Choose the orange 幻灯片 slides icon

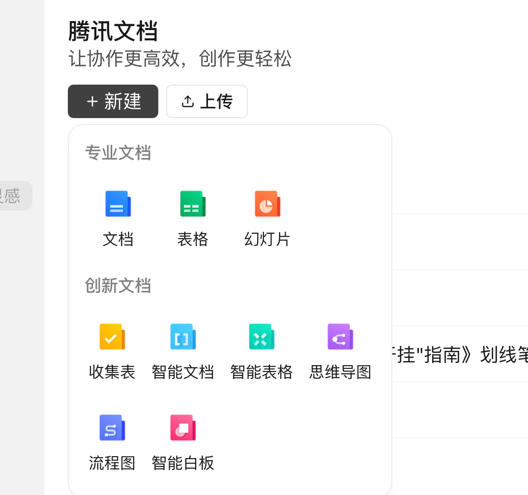pyautogui.click(x=267, y=204)
